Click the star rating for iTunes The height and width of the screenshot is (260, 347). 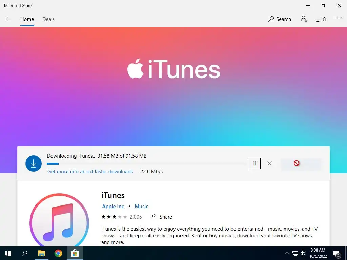[114, 217]
